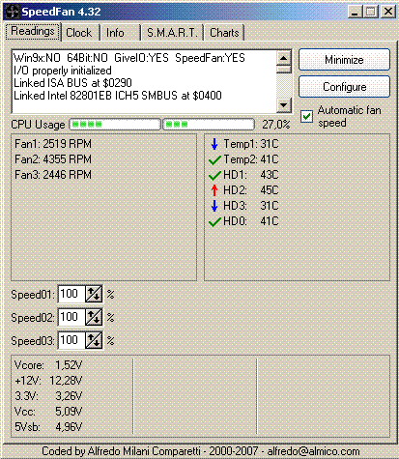Click the HD3: 31C reading
The image size is (399, 459).
tap(251, 206)
